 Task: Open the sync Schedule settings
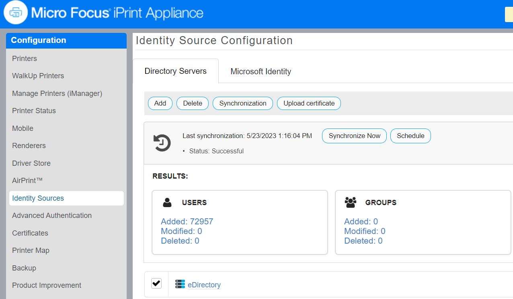[x=410, y=136]
